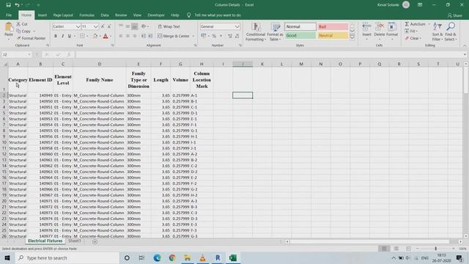Add a new sheet with plus icon
Viewport: 469px width, 264px height.
click(95, 241)
